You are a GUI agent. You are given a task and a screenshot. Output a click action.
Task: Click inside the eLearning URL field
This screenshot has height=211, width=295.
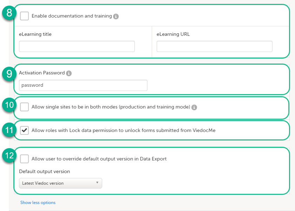click(214, 46)
